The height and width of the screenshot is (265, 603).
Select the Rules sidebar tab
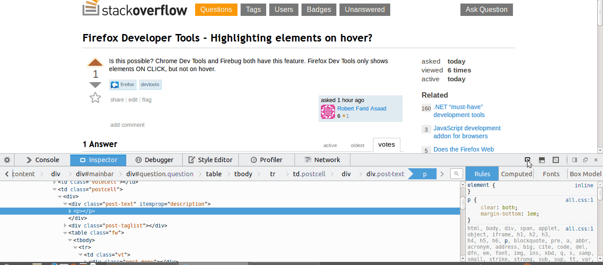pos(482,174)
